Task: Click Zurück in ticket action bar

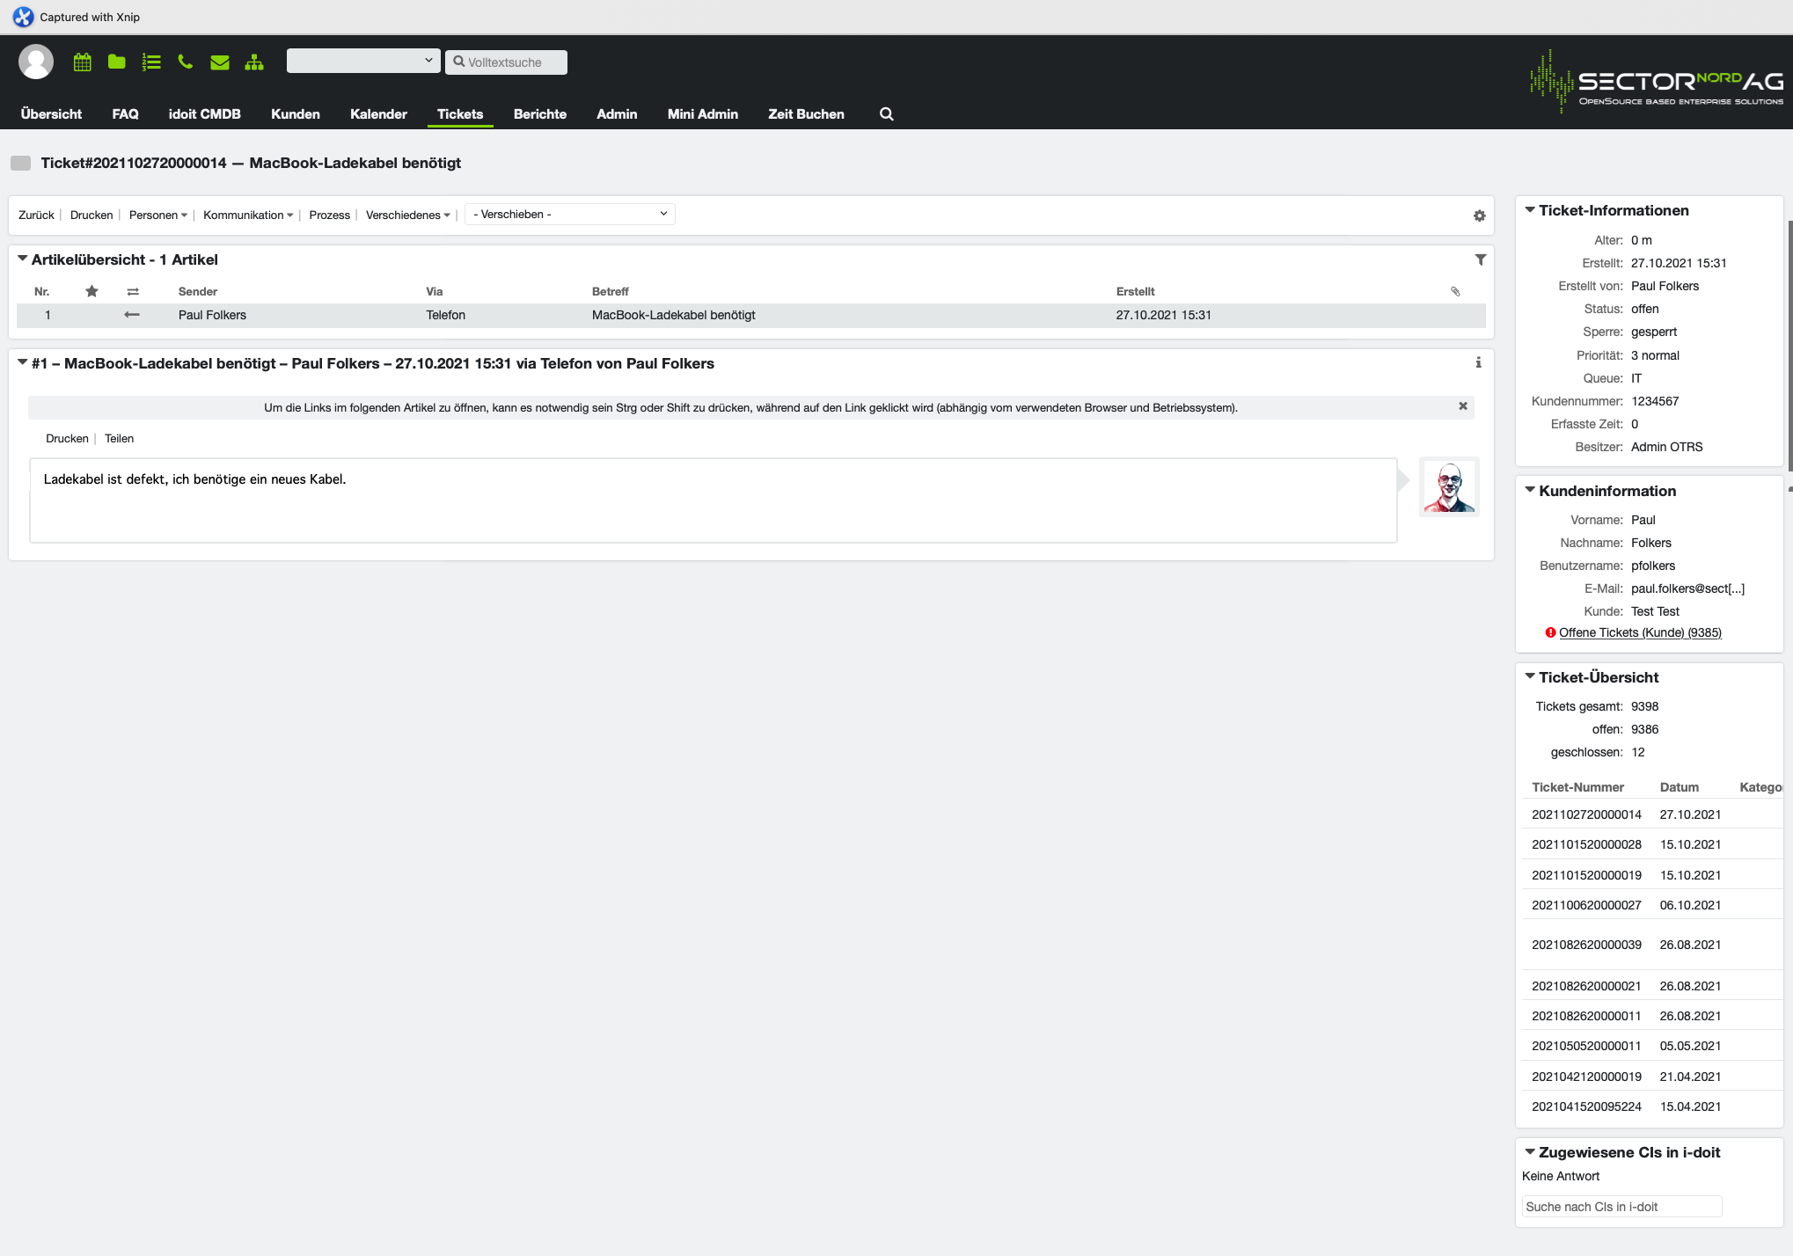Action: [36, 215]
